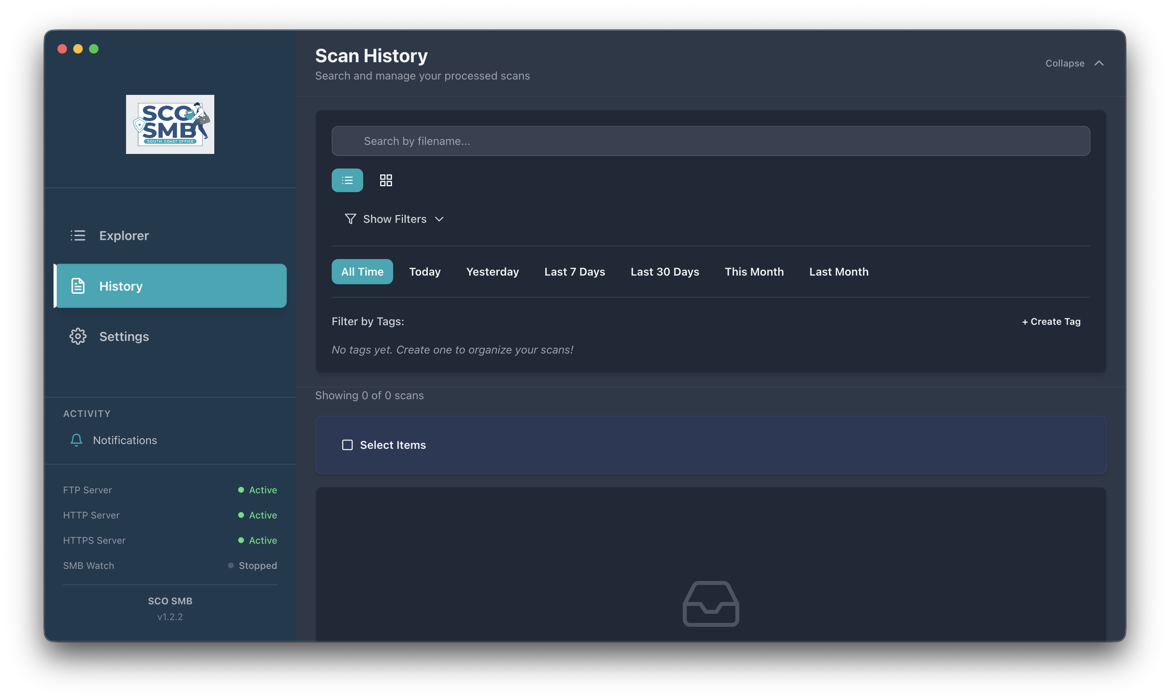Click the + Create Tag button
The height and width of the screenshot is (700, 1170).
click(1051, 321)
